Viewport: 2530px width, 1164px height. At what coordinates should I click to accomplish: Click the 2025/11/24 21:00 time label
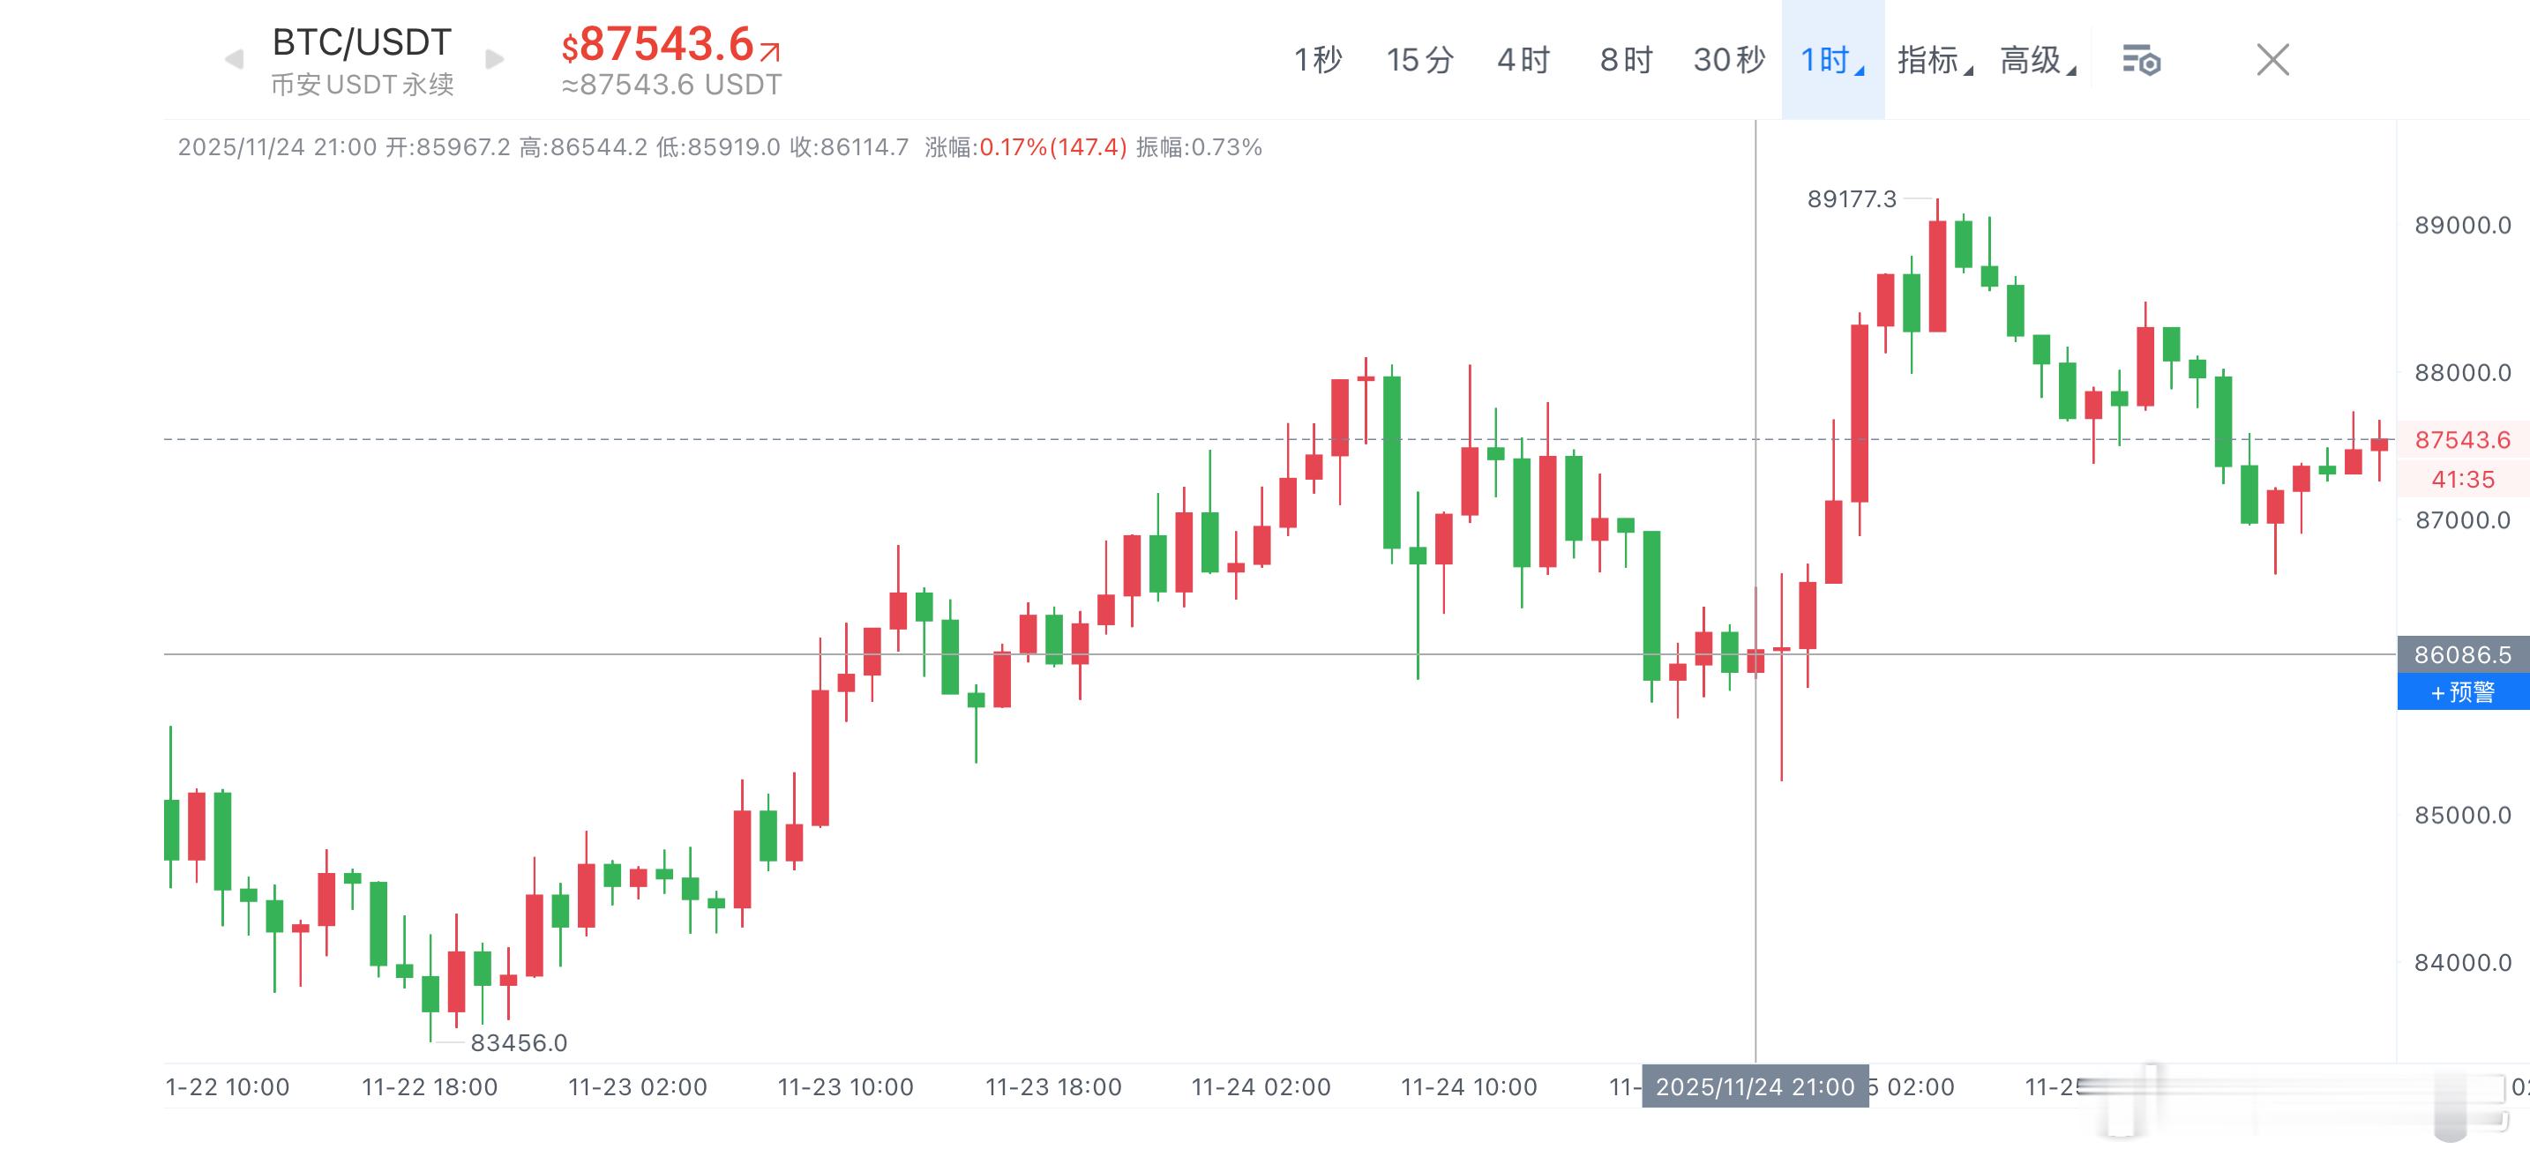[1755, 1086]
